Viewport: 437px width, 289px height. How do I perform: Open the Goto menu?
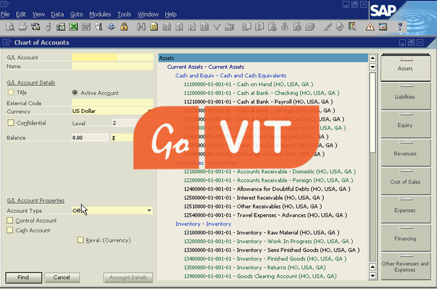[76, 14]
